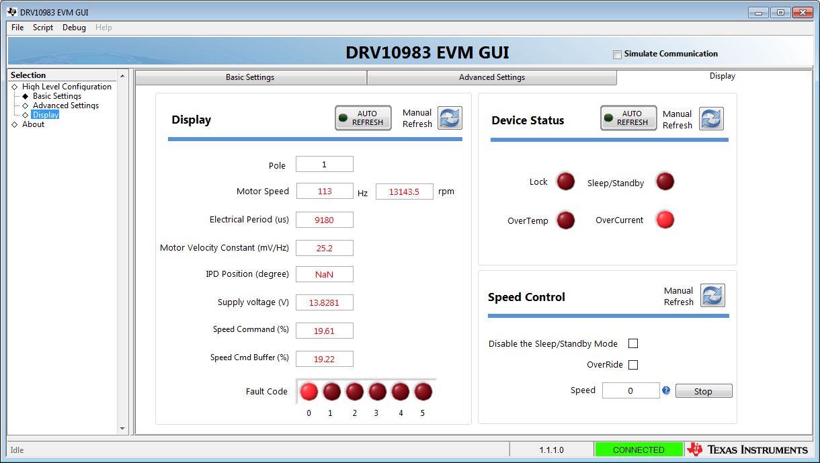
Task: Check Disable the Sleep/Standby Mode box
Action: pos(632,343)
